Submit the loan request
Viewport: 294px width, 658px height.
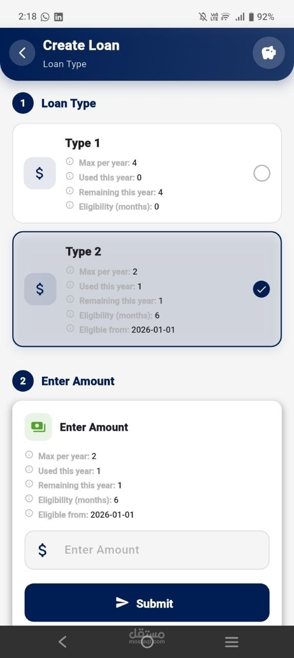click(147, 603)
